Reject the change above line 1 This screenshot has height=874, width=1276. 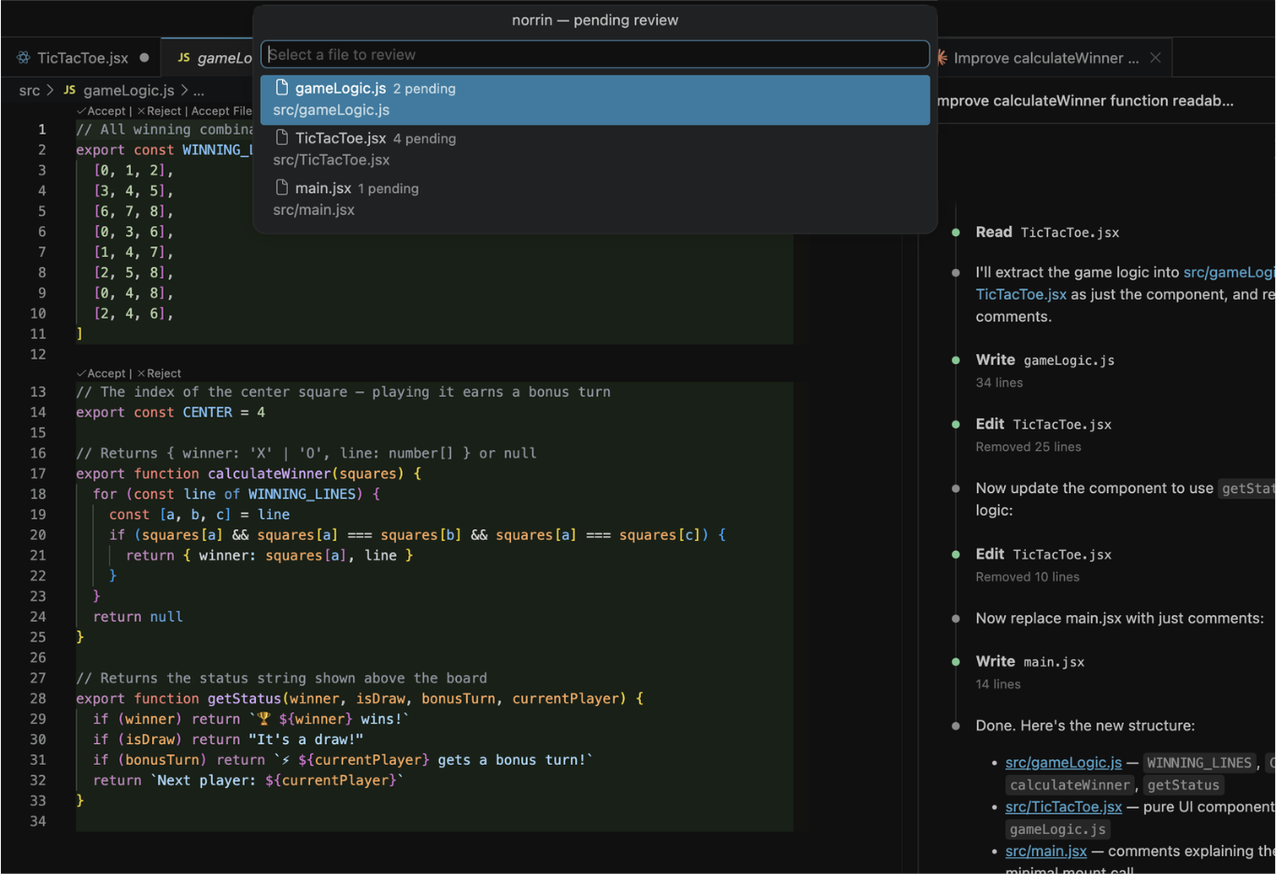pyautogui.click(x=159, y=111)
